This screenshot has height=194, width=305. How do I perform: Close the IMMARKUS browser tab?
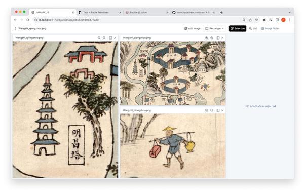(73, 12)
